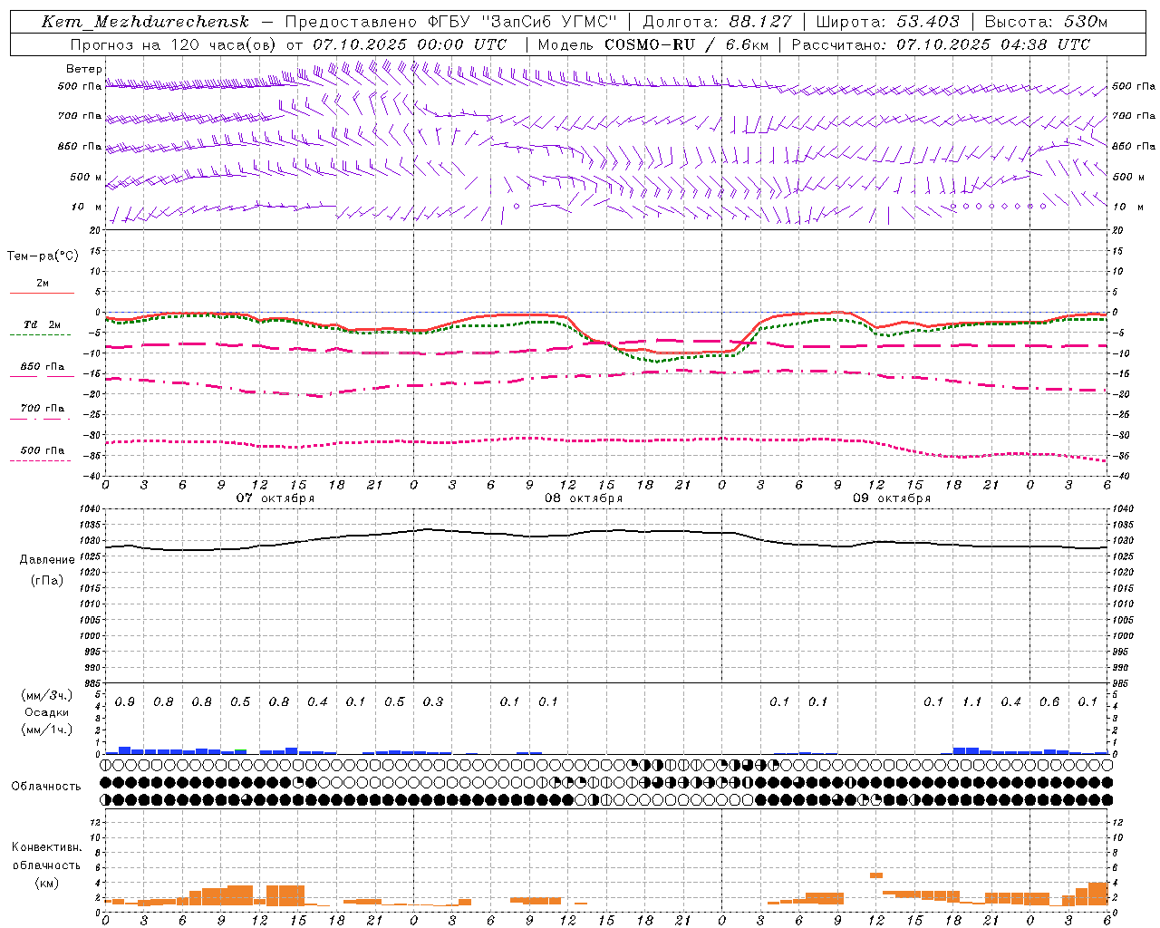Click the Давление panel label
The image size is (1160, 928).
(46, 560)
